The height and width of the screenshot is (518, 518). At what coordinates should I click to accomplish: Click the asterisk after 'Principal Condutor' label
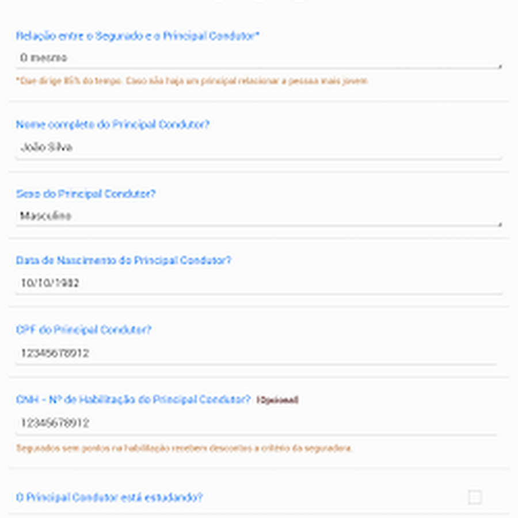pos(257,35)
